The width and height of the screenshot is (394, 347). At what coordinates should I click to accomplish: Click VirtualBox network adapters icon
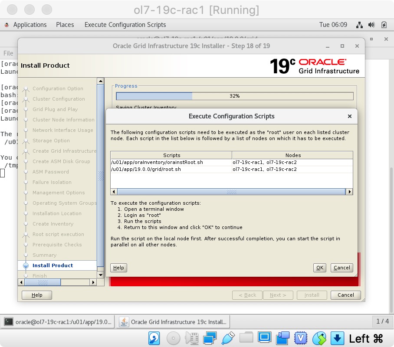point(210,338)
